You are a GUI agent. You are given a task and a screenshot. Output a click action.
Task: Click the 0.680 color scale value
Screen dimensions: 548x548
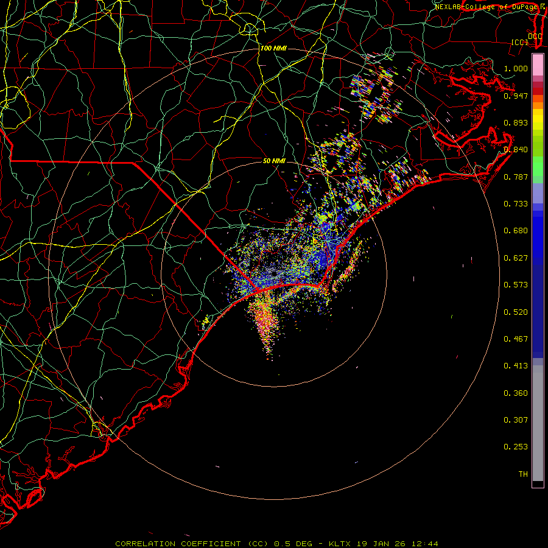[x=516, y=231]
